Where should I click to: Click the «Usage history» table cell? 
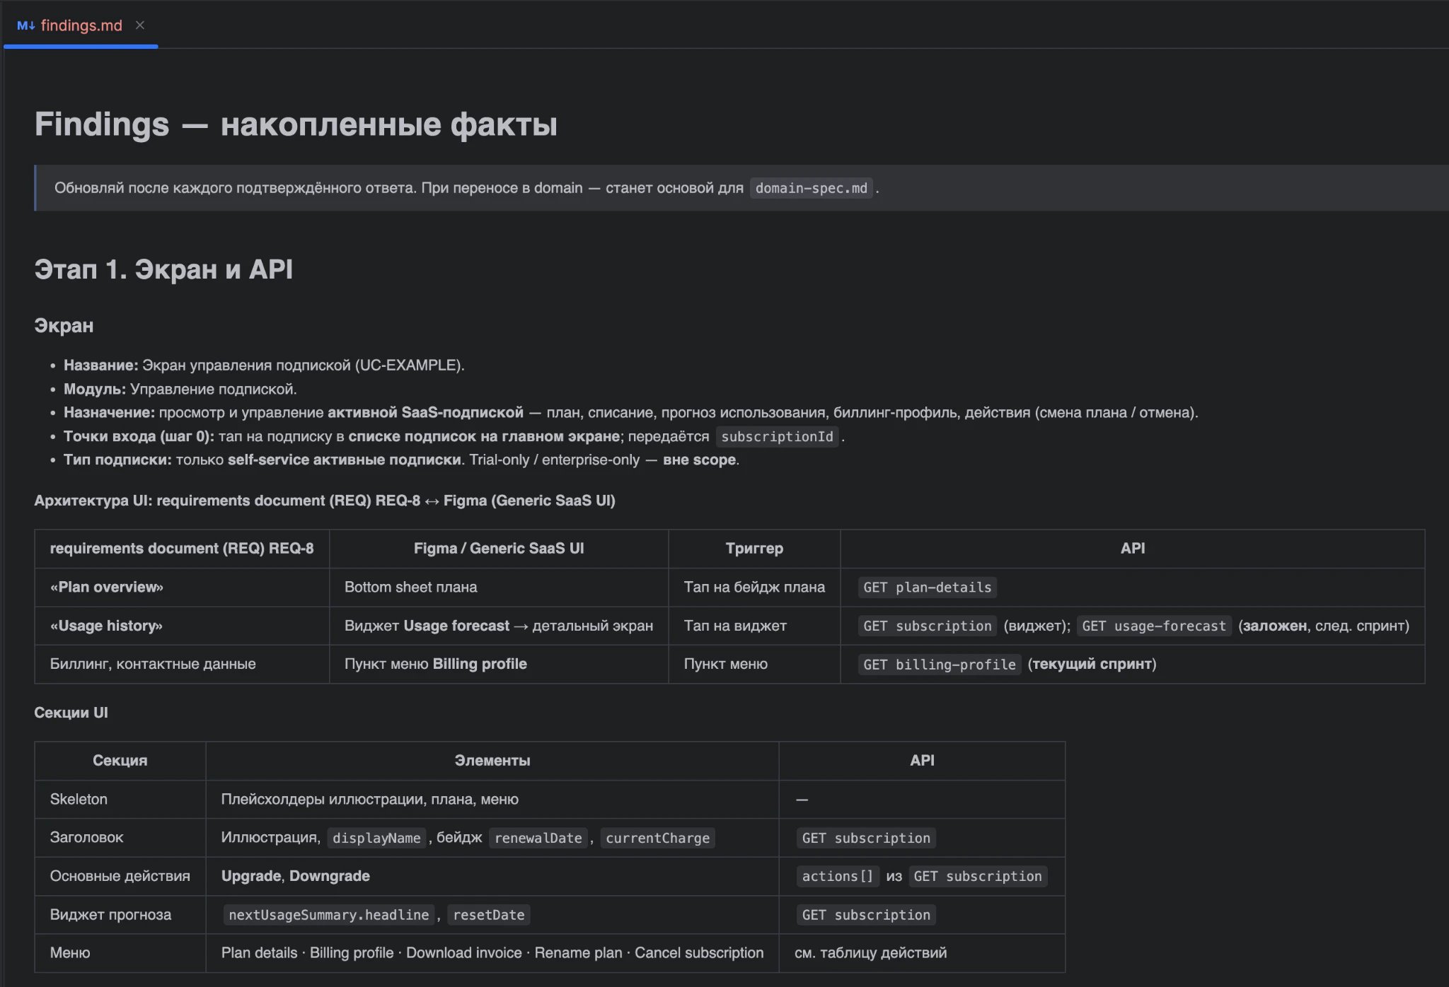[182, 626]
